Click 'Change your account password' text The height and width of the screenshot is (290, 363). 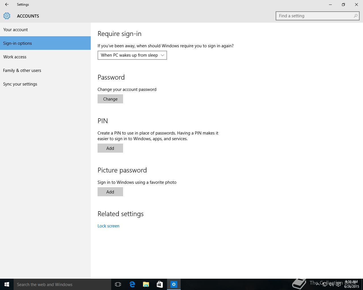click(x=127, y=89)
